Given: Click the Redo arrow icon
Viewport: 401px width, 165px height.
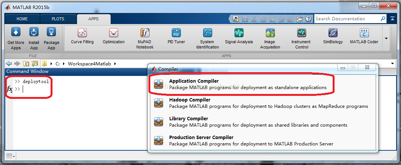Looking at the screenshot, I should 290,19.
